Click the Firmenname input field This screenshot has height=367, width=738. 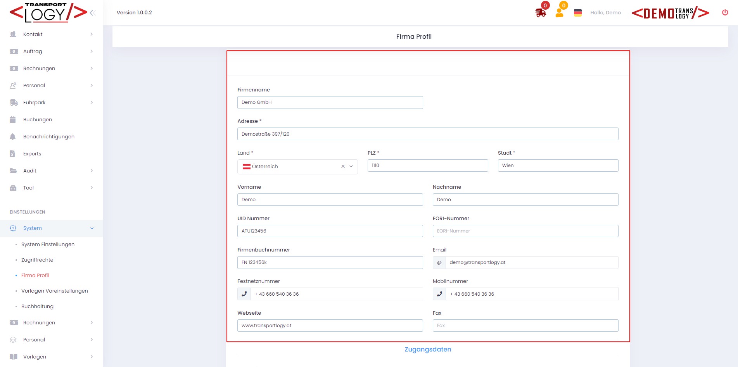[330, 102]
